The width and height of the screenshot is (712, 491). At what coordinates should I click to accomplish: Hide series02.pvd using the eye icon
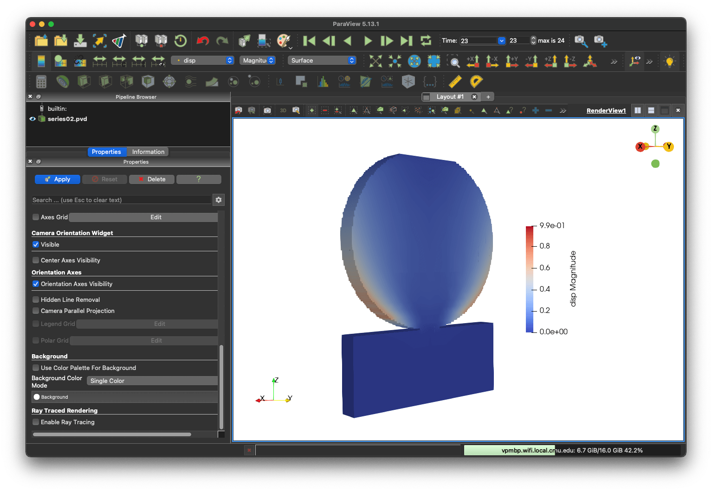click(x=32, y=119)
